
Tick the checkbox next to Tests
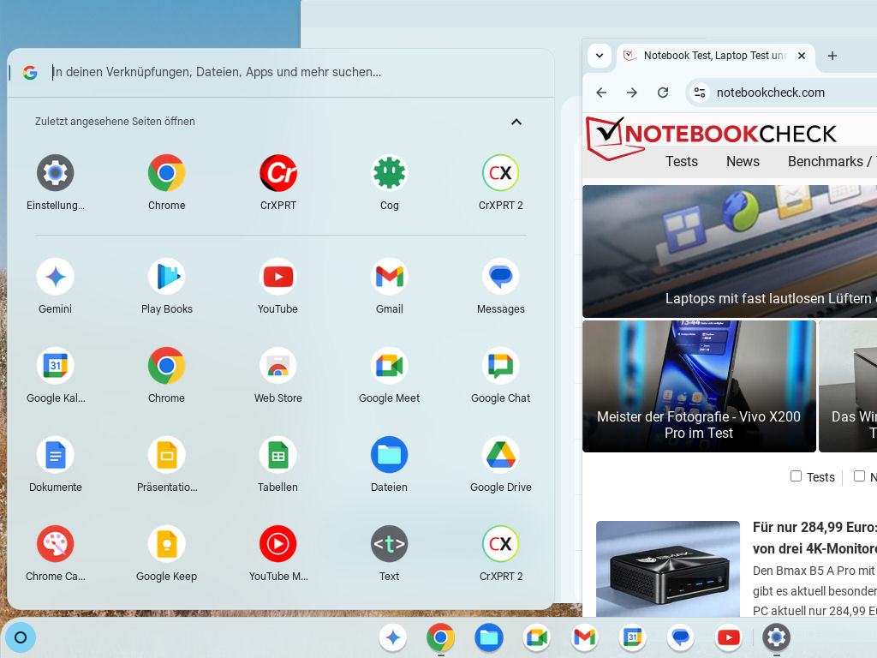click(796, 476)
